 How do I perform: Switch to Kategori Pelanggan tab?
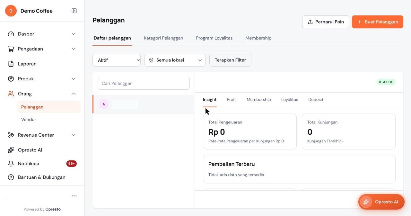(163, 38)
